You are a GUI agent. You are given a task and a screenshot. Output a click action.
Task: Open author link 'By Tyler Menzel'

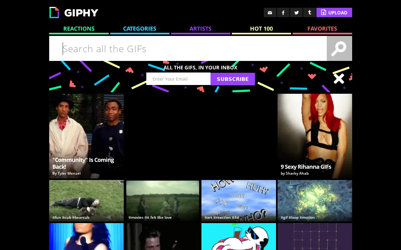click(x=66, y=173)
